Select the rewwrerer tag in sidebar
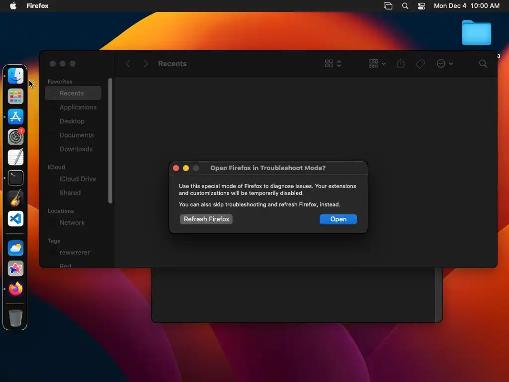The height and width of the screenshot is (382, 509). (x=73, y=253)
